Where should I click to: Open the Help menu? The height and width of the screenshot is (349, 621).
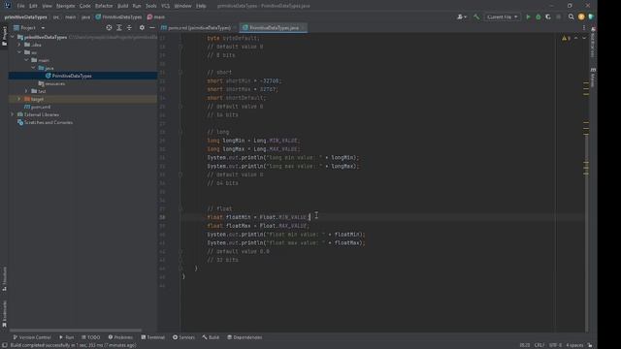point(201,6)
